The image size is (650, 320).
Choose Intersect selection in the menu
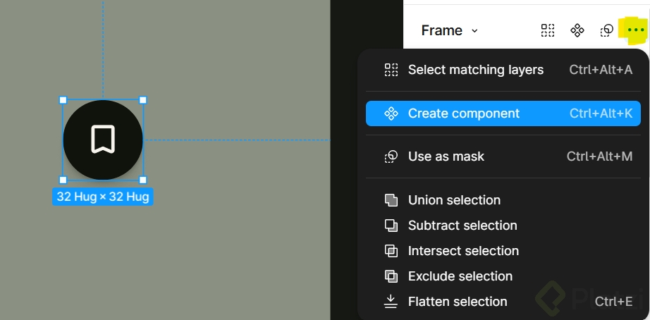coord(463,251)
